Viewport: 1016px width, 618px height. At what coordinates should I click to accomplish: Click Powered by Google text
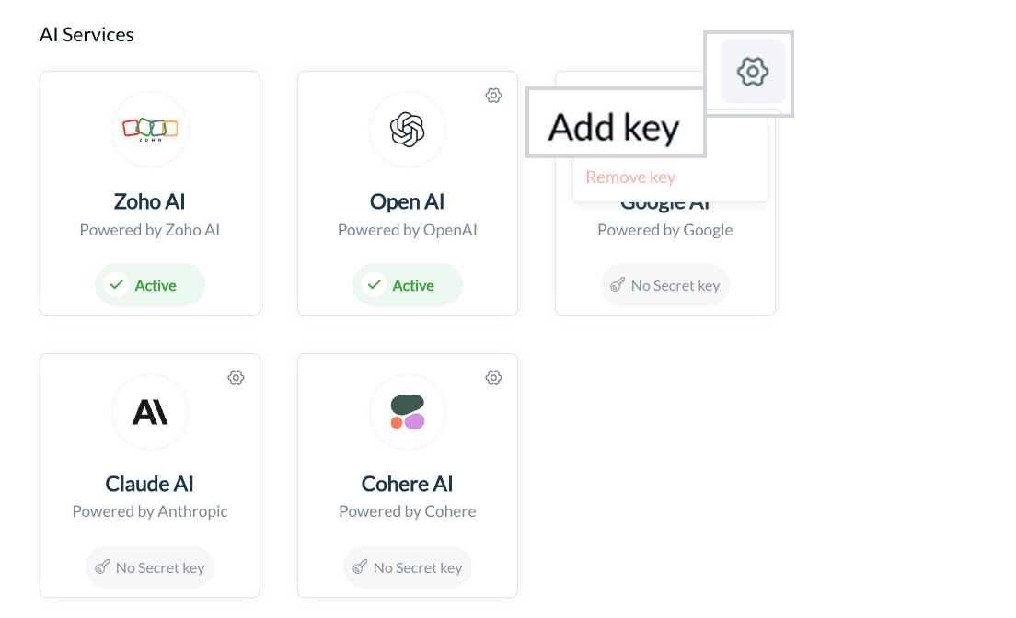tap(665, 230)
